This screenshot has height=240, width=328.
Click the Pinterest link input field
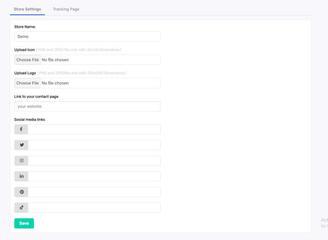click(x=94, y=192)
